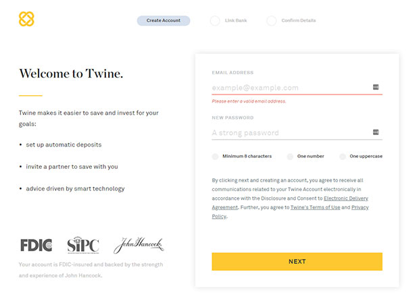Image resolution: width=419 pixels, height=293 pixels.
Task: Open the Electronic Delivery Agreement link
Action: [x=346, y=198]
